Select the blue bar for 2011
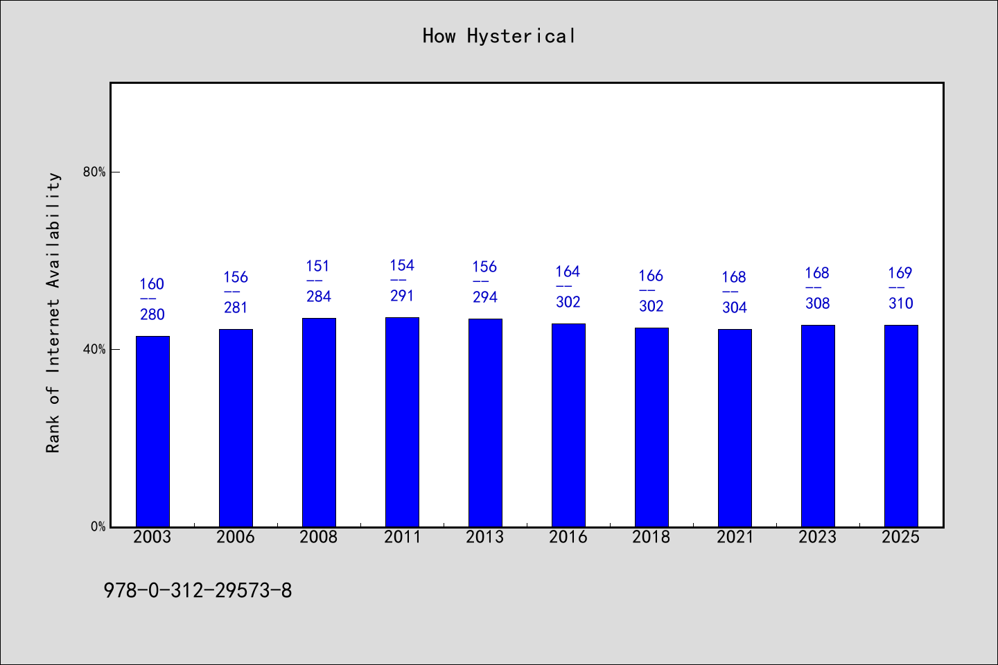Screen dimensions: 998x665 click(402, 422)
